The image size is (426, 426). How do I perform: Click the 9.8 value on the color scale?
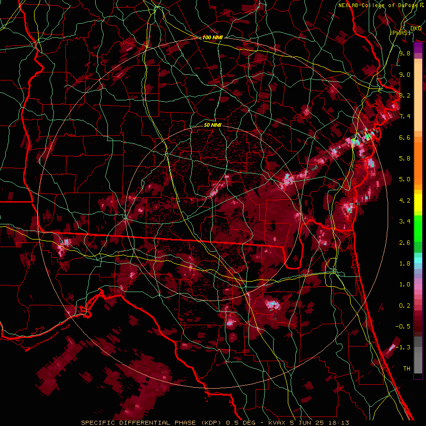(x=405, y=53)
